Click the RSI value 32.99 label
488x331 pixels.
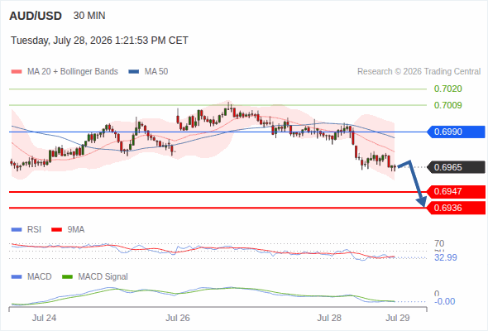446,257
